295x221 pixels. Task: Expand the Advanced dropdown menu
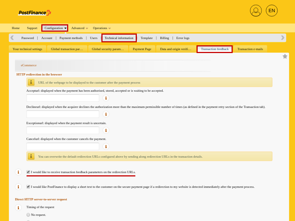point(79,28)
